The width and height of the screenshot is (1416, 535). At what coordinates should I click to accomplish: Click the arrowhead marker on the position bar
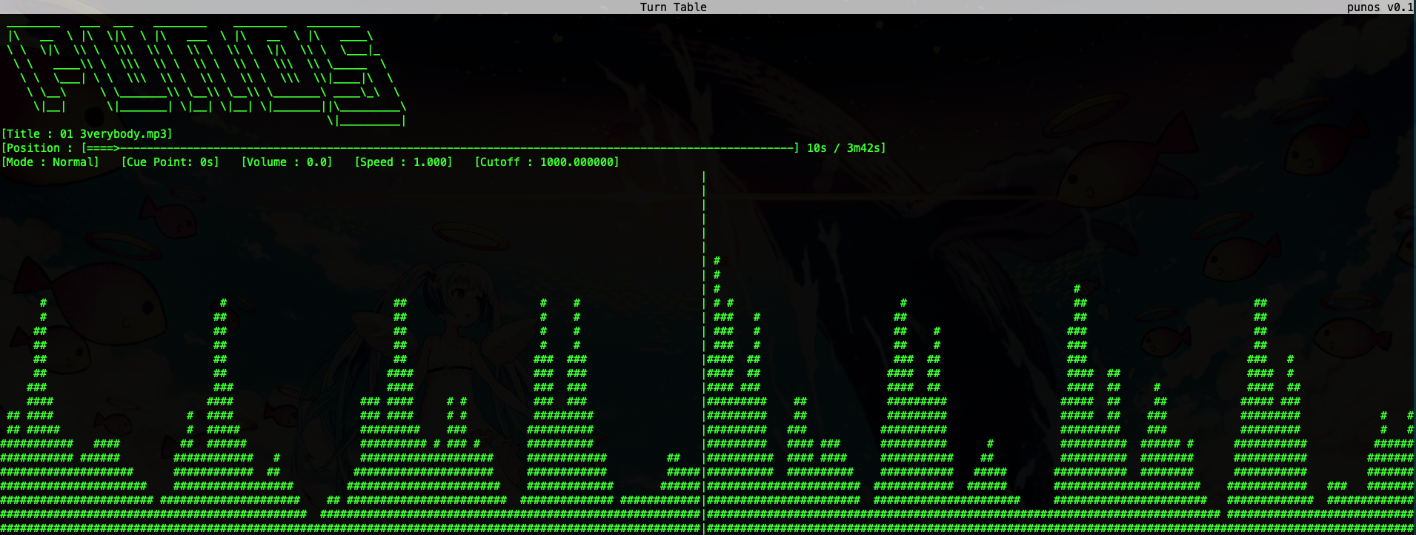[116, 148]
